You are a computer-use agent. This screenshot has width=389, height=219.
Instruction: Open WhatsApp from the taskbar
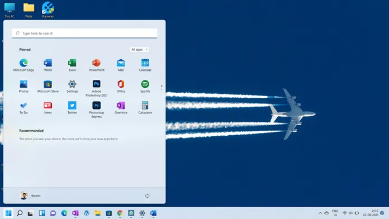click(131, 213)
